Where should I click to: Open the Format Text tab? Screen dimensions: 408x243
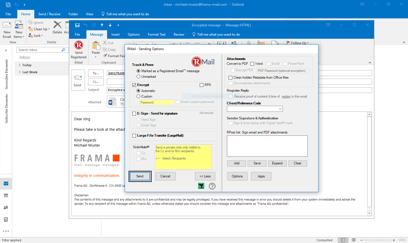(x=157, y=35)
